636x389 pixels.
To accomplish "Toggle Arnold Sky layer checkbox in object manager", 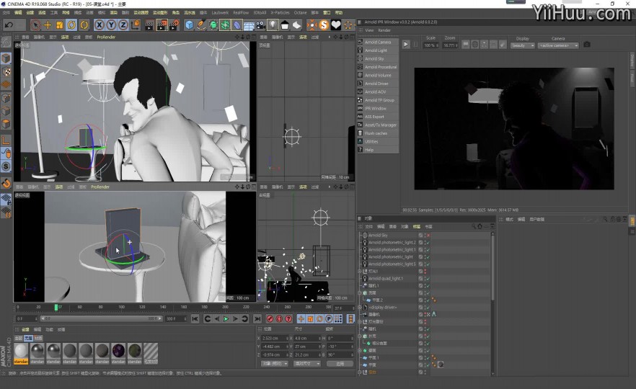I will (x=420, y=235).
